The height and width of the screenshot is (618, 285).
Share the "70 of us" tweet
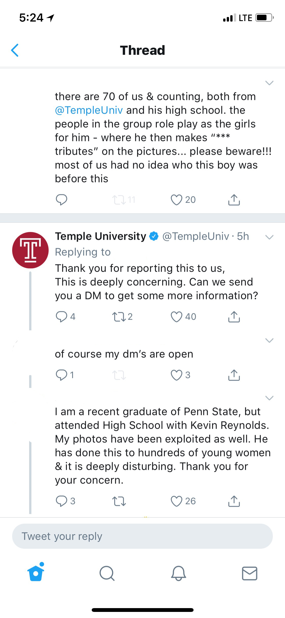coord(234,200)
